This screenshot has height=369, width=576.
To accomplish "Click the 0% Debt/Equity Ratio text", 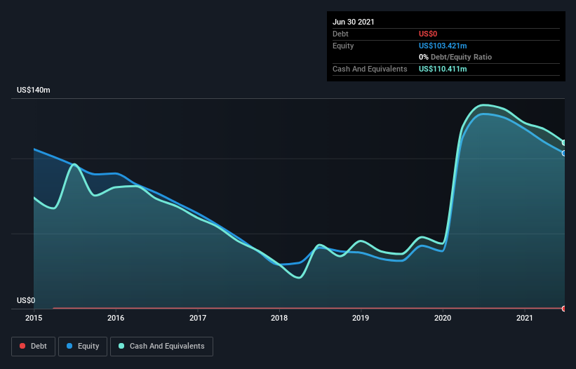I will click(x=455, y=57).
